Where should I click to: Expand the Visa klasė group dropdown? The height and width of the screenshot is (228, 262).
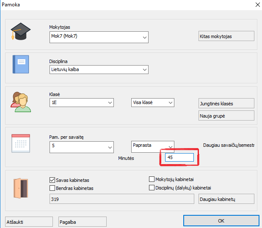pos(152,102)
